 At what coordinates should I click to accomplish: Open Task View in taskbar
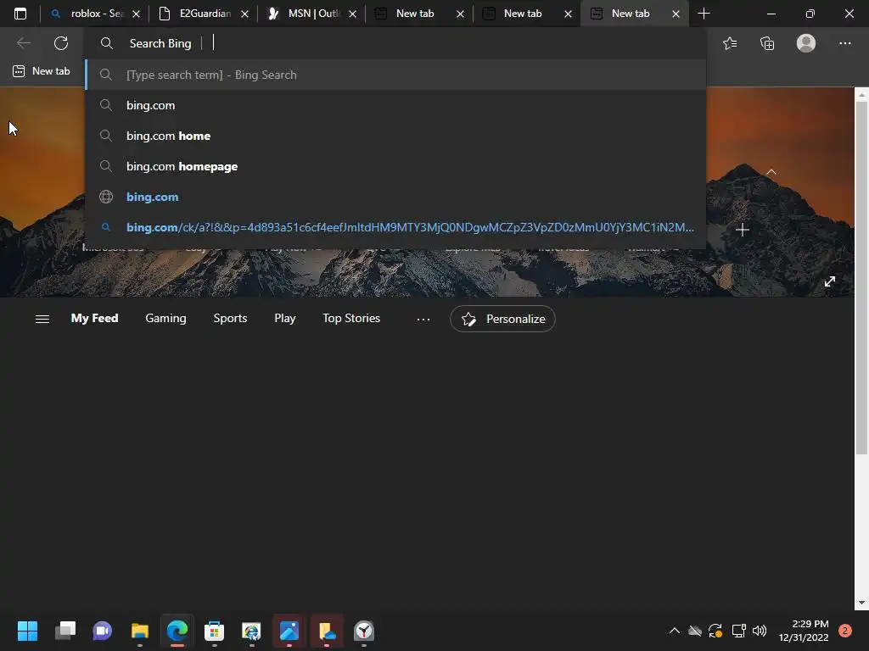click(64, 631)
